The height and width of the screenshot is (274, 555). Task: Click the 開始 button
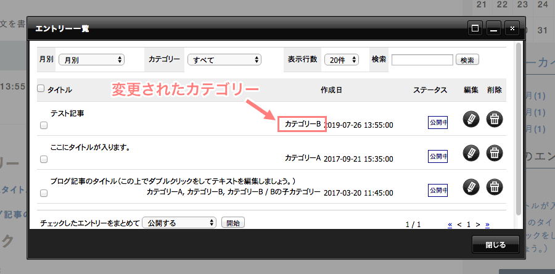point(233,223)
